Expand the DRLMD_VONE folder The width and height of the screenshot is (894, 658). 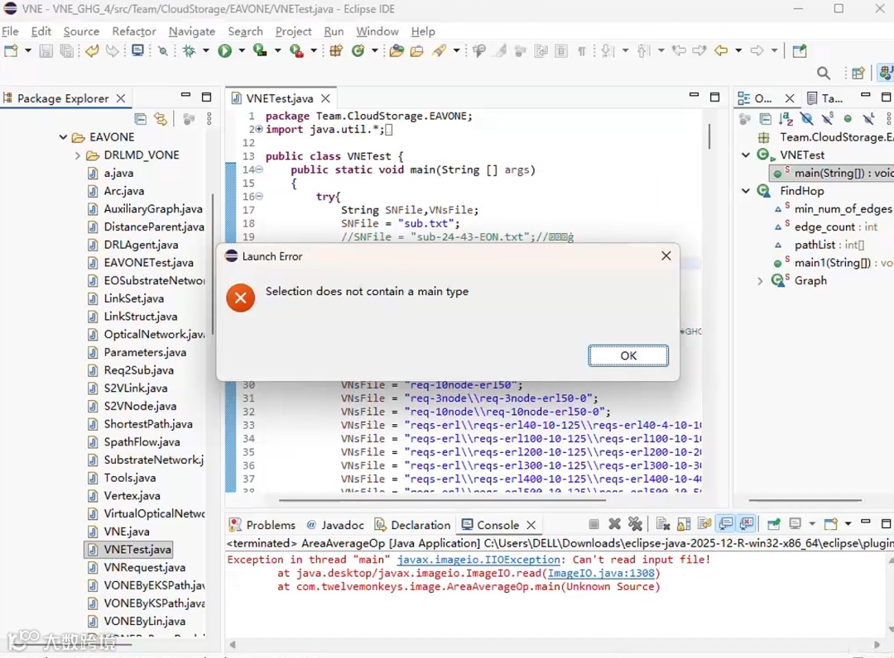(x=78, y=155)
